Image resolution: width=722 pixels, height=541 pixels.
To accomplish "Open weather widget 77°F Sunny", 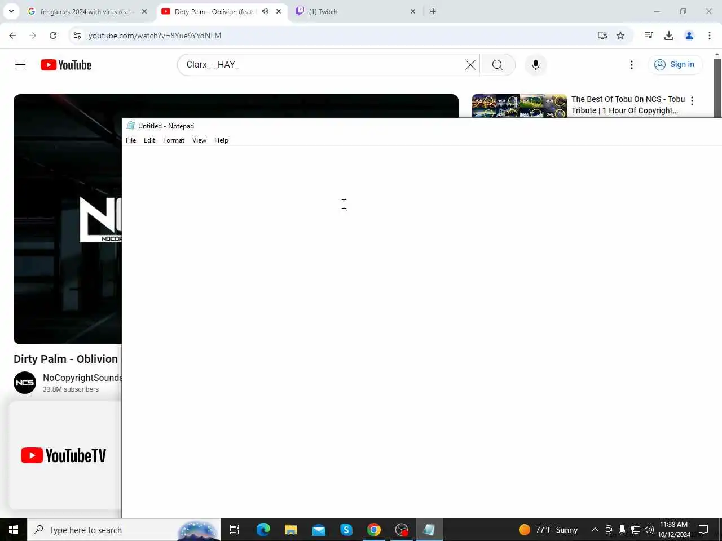I will 548,530.
